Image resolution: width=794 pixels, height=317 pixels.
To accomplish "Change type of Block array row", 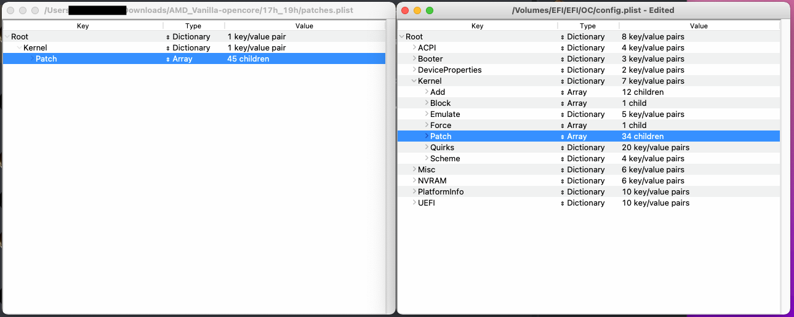I will coord(563,103).
